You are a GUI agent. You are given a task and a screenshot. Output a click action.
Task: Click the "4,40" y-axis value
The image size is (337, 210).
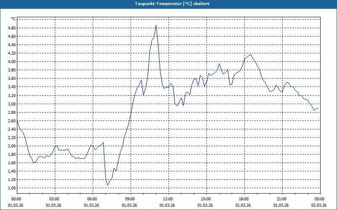point(12,45)
